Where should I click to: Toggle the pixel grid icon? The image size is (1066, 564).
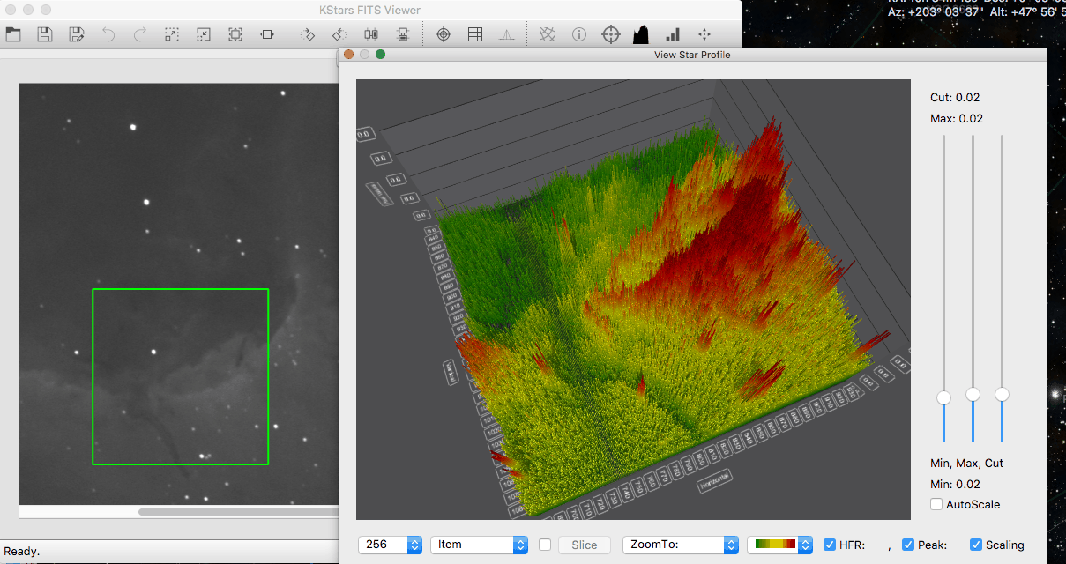point(475,34)
